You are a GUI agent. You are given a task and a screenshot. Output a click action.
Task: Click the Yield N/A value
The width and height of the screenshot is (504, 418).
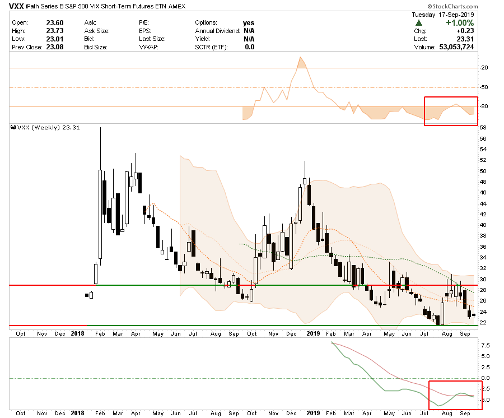click(x=249, y=39)
